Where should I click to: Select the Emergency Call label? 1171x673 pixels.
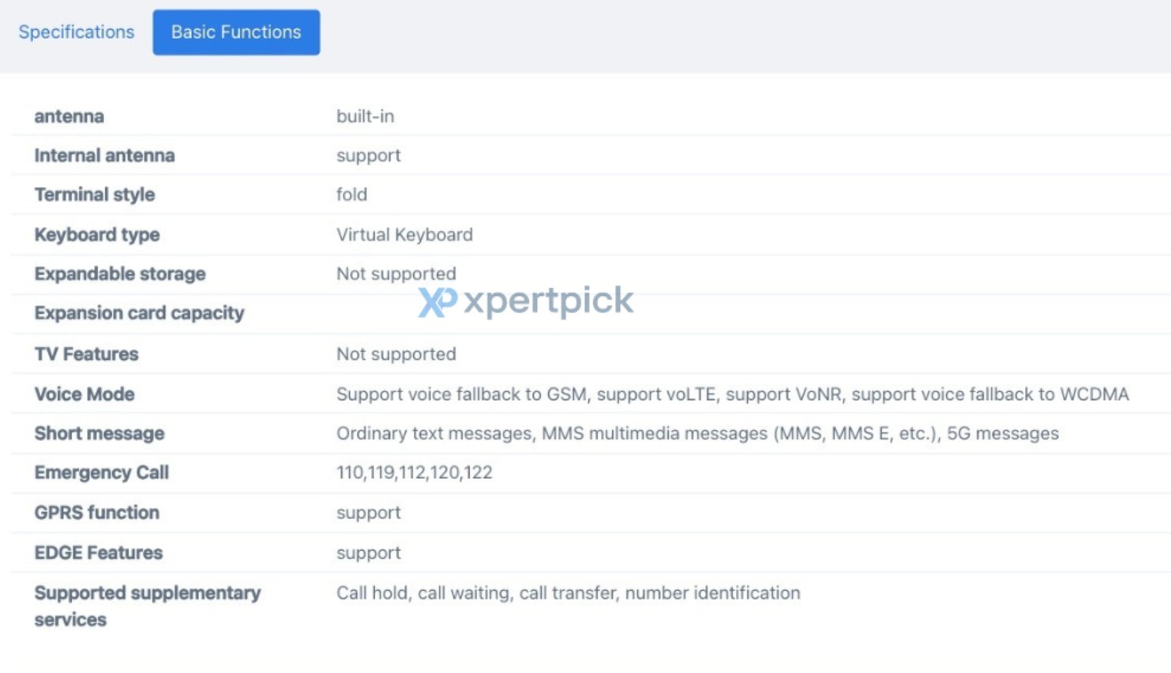[x=102, y=473]
